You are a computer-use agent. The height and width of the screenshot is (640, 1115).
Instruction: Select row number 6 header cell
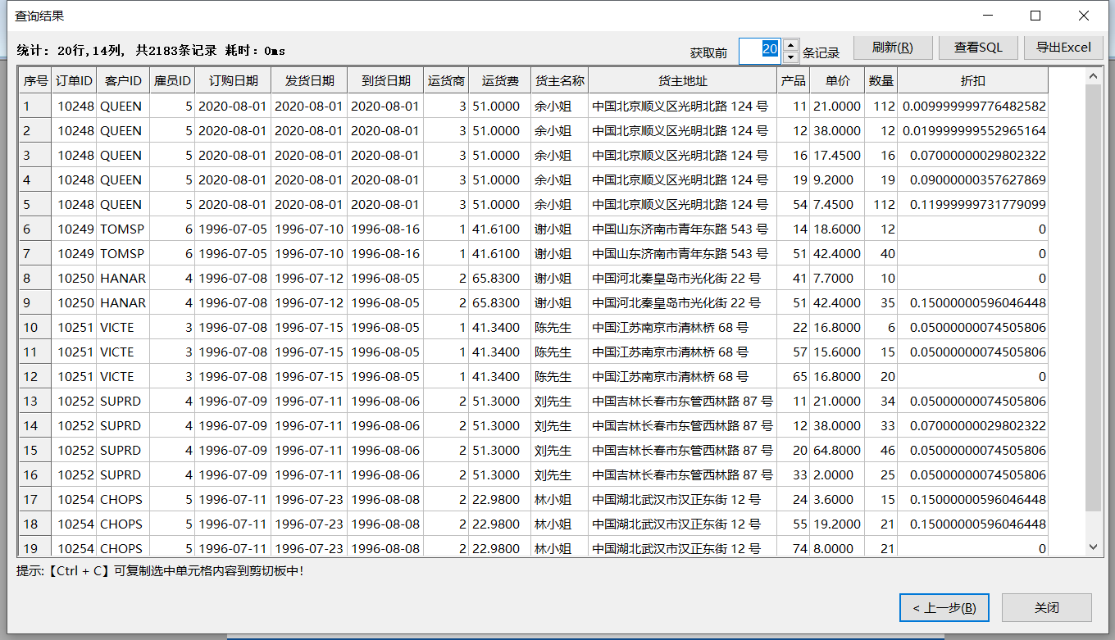35,229
